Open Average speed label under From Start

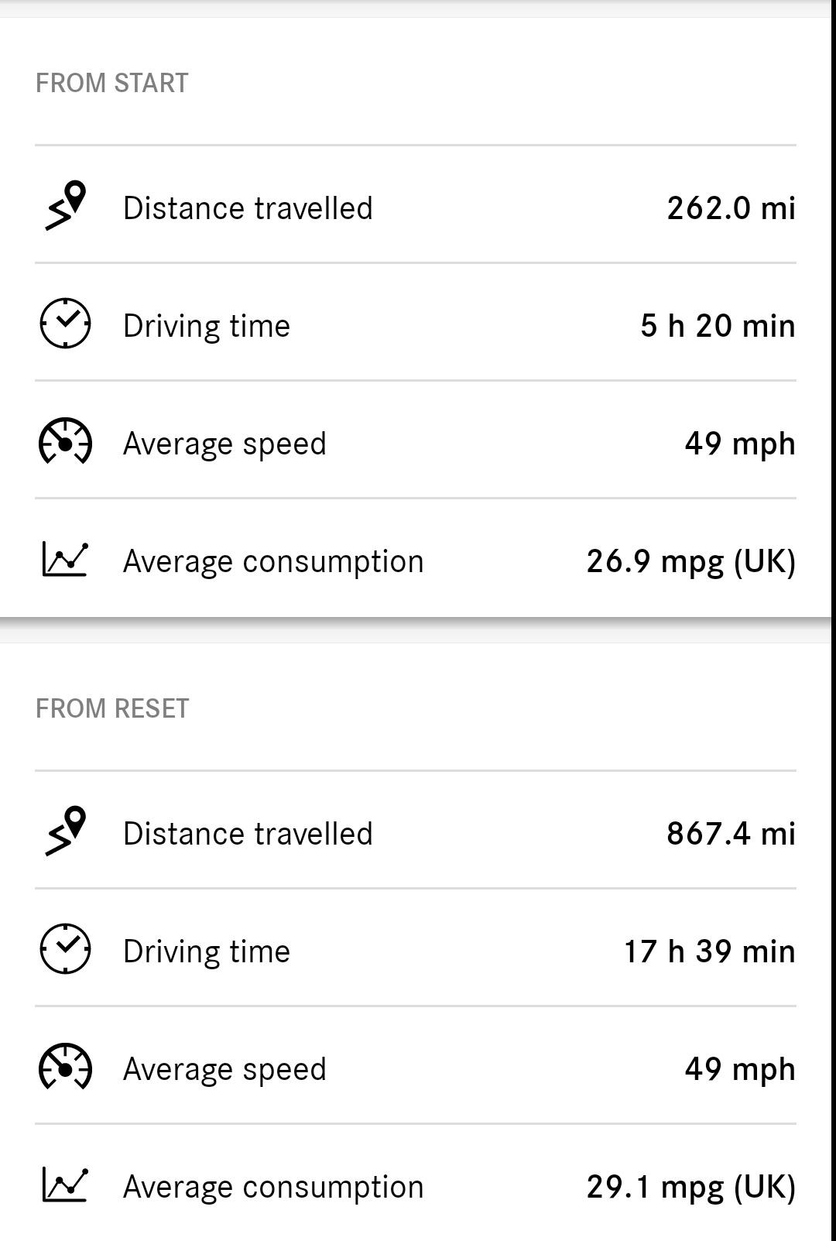point(224,445)
